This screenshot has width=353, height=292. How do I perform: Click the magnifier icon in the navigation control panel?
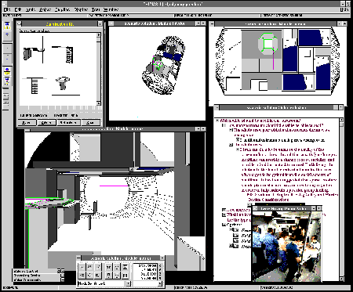click(97, 276)
